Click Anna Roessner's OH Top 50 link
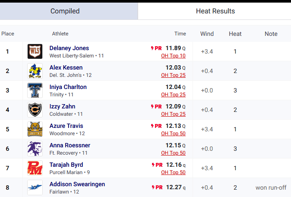The image size is (291, 197). coord(173,153)
